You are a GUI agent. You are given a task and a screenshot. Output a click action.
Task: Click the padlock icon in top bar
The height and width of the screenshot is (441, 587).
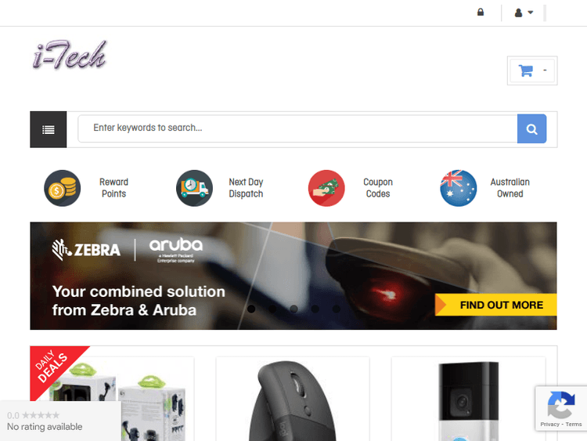tap(481, 13)
